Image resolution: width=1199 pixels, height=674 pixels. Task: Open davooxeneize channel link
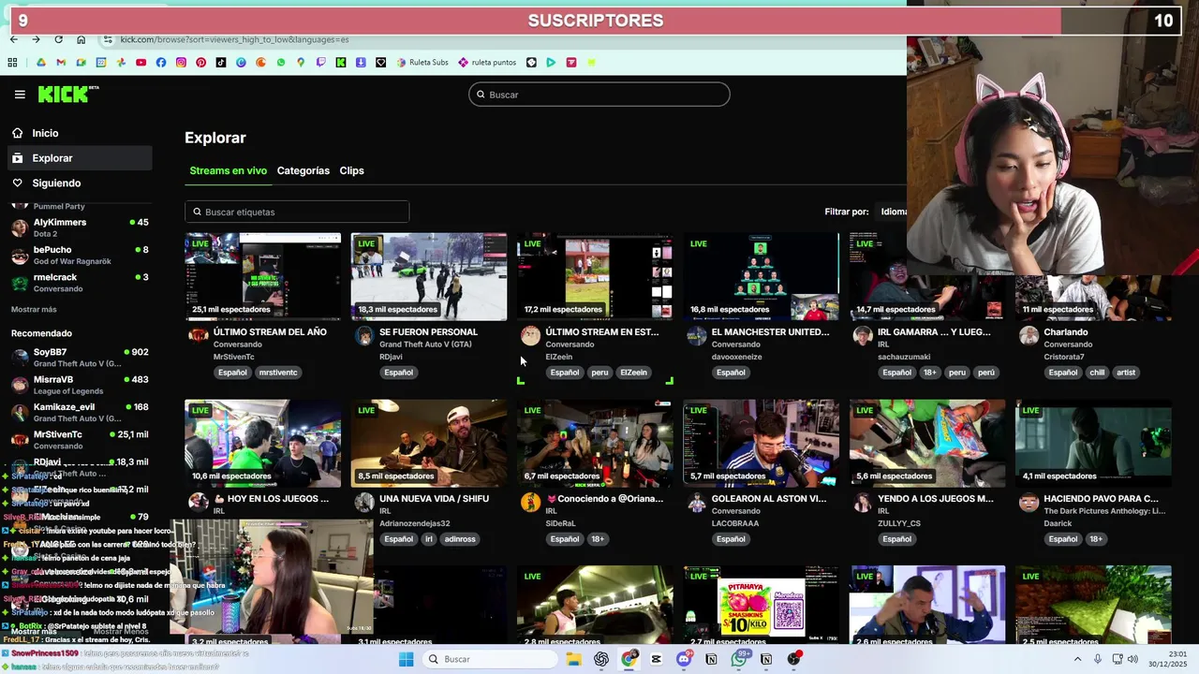point(736,357)
